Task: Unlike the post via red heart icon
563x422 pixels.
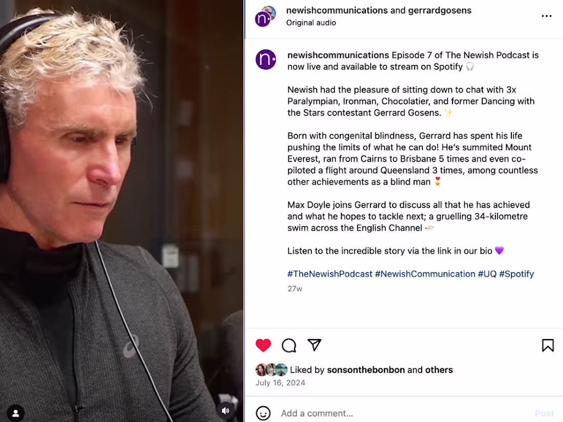Action: tap(263, 345)
